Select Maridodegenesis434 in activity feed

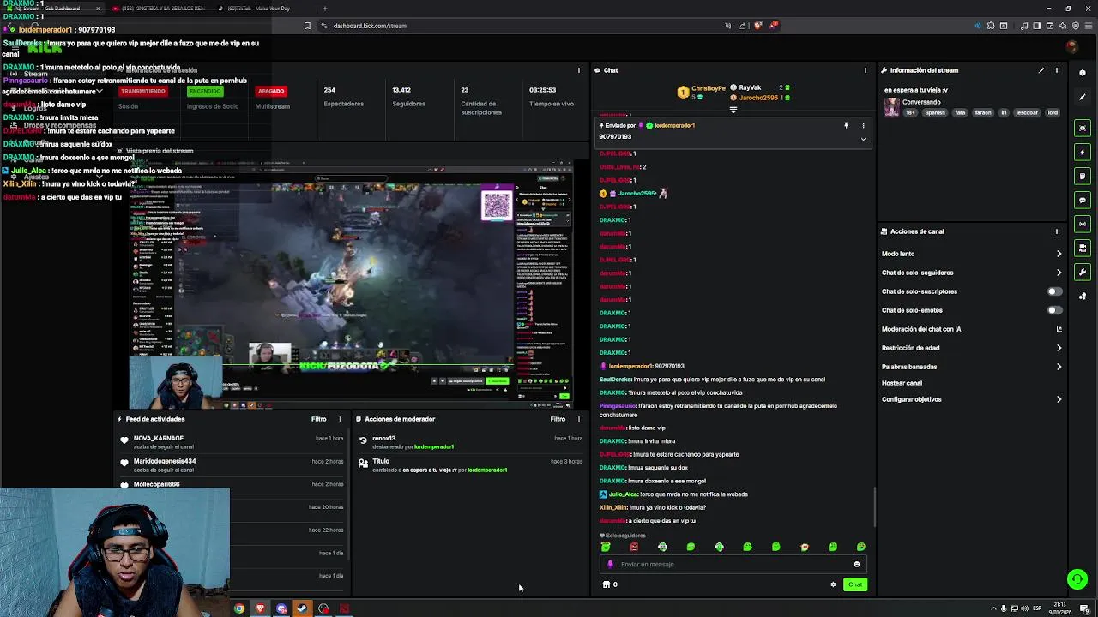[165, 461]
